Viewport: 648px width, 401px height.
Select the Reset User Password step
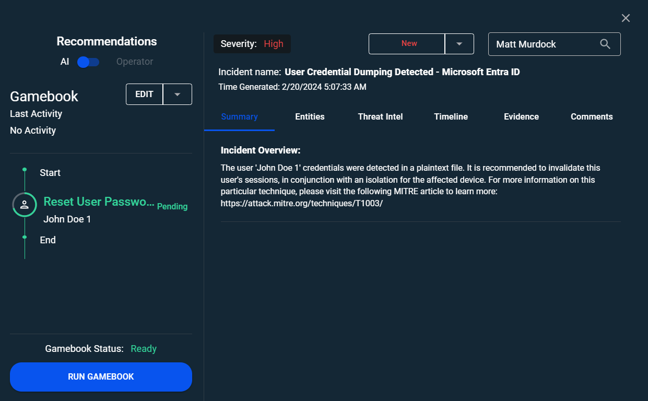tap(99, 202)
